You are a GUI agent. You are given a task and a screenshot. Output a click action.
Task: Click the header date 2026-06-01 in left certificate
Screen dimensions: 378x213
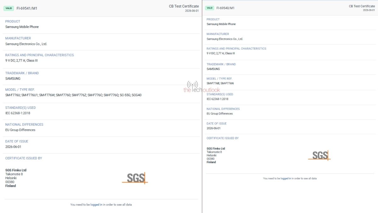192,11
